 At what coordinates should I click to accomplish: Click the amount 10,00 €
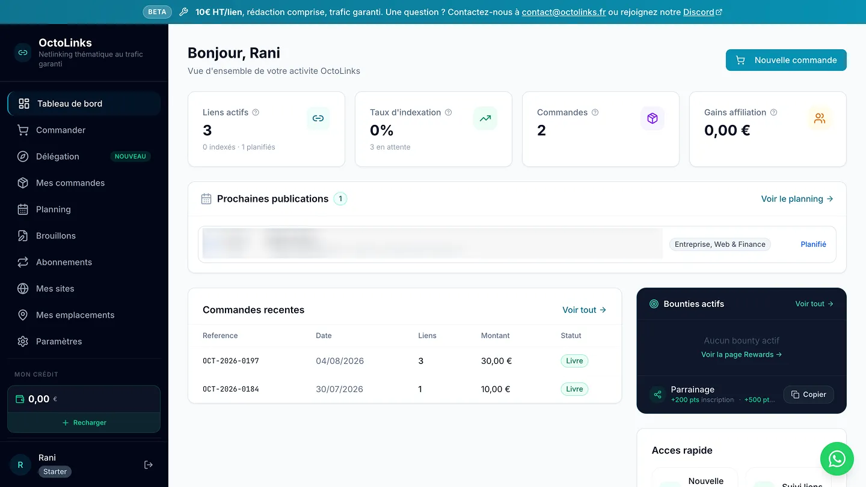(496, 389)
